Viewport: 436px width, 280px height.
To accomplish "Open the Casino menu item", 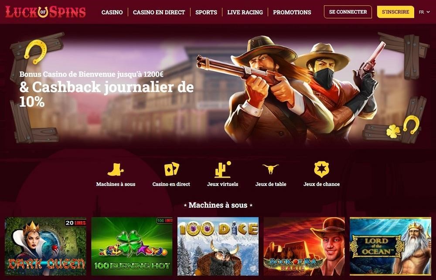I will pos(112,12).
